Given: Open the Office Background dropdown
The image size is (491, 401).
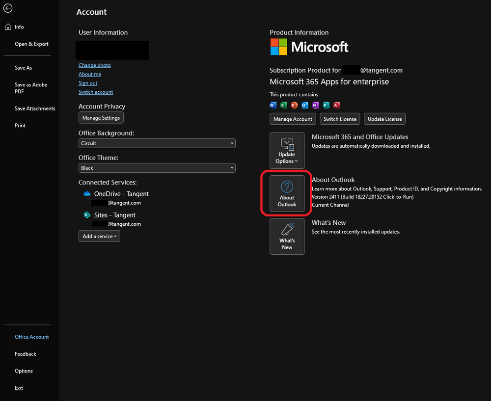Looking at the screenshot, I should [x=157, y=143].
